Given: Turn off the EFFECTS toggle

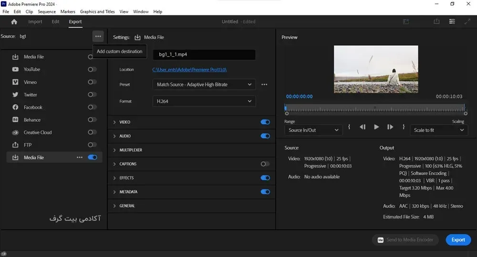Looking at the screenshot, I should click(265, 178).
